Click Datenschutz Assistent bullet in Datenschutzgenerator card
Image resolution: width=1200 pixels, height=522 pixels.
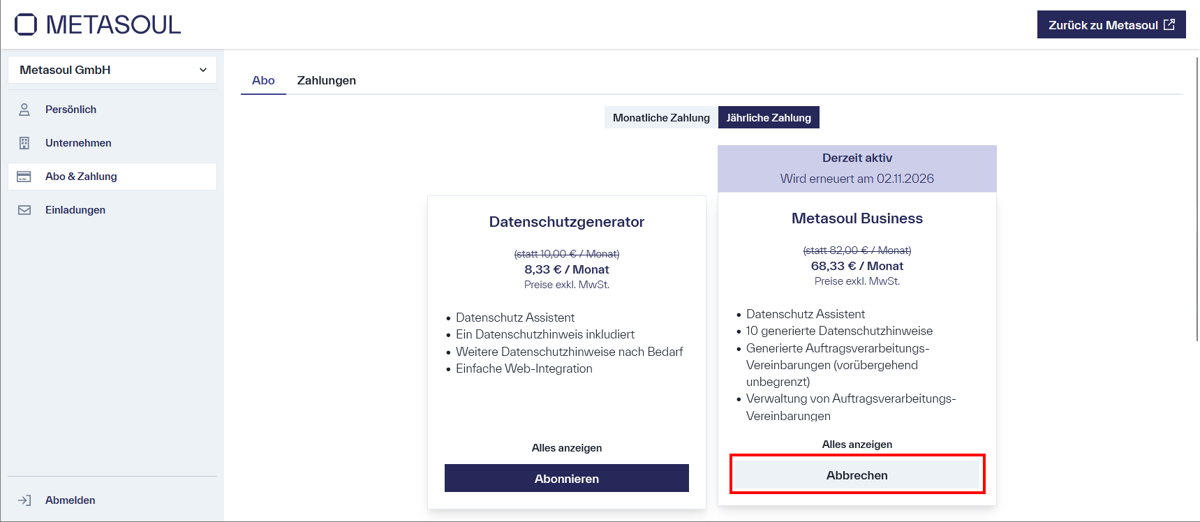pyautogui.click(x=515, y=318)
